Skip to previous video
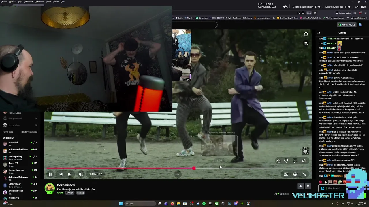The height and width of the screenshot is (207, 369). click(x=61, y=174)
